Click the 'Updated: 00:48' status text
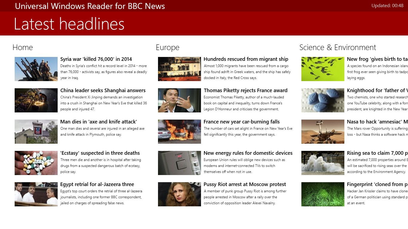408x229 pixels. pos(387,6)
